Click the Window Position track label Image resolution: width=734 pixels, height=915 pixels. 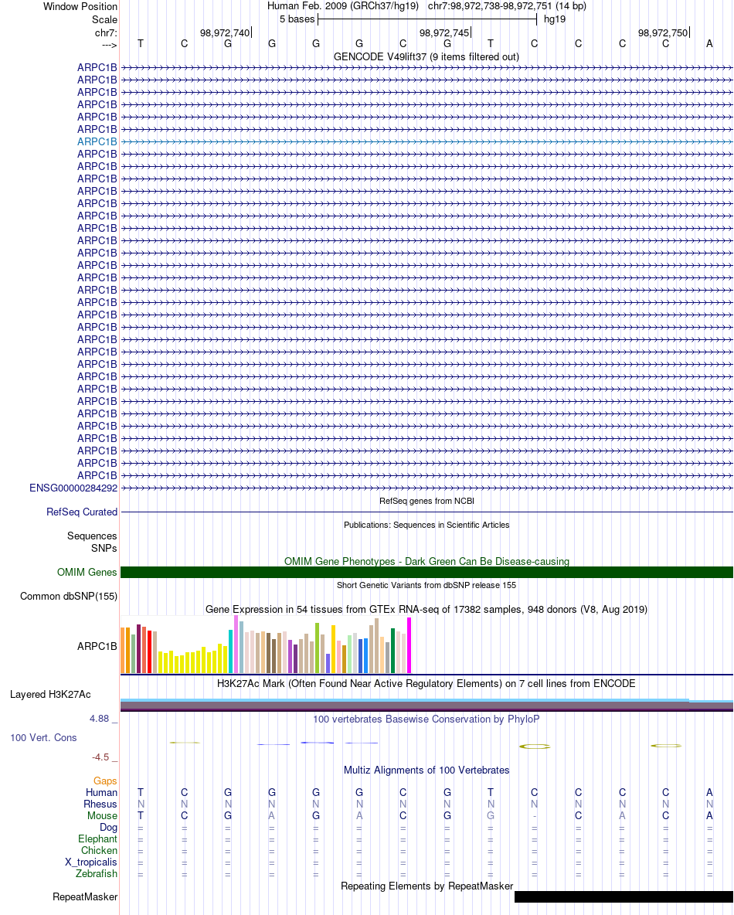(x=80, y=6)
